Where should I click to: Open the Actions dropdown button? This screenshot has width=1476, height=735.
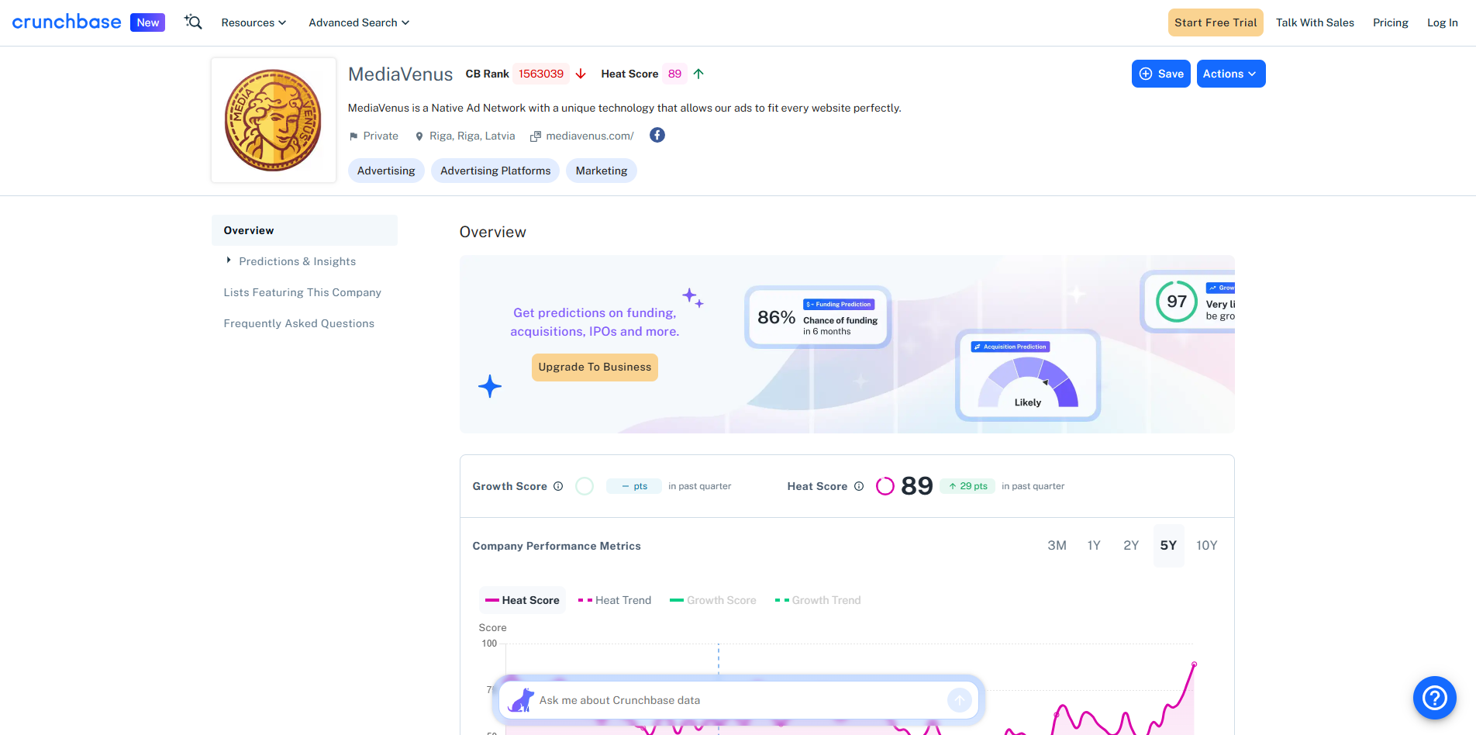1230,74
